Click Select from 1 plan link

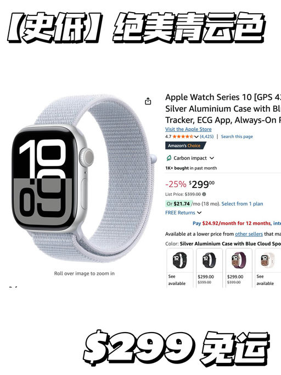242,204
